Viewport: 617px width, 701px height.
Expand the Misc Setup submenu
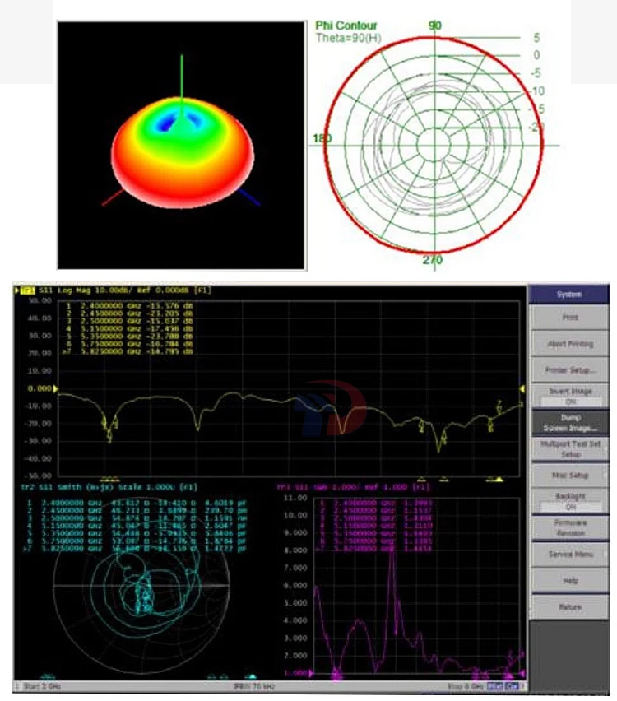[x=569, y=476]
